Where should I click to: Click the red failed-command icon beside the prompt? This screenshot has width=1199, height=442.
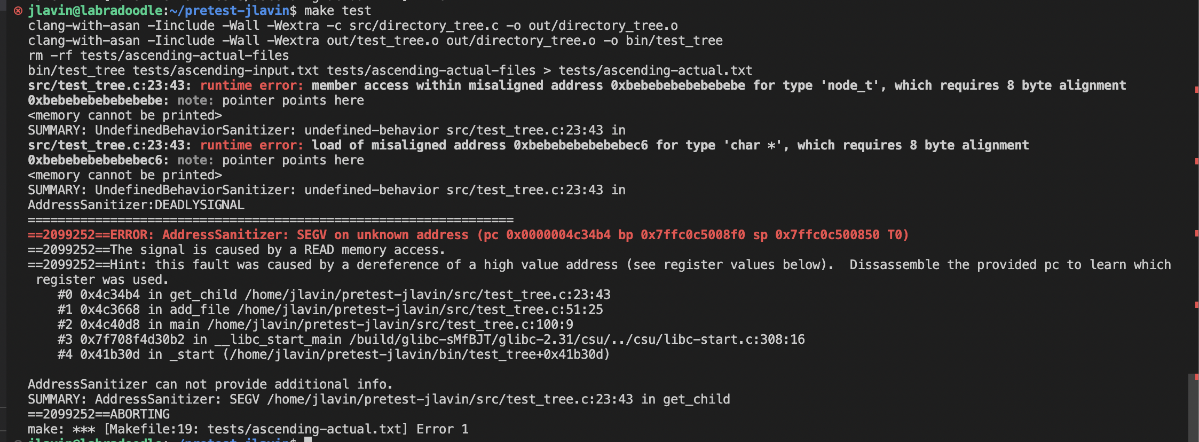[18, 11]
